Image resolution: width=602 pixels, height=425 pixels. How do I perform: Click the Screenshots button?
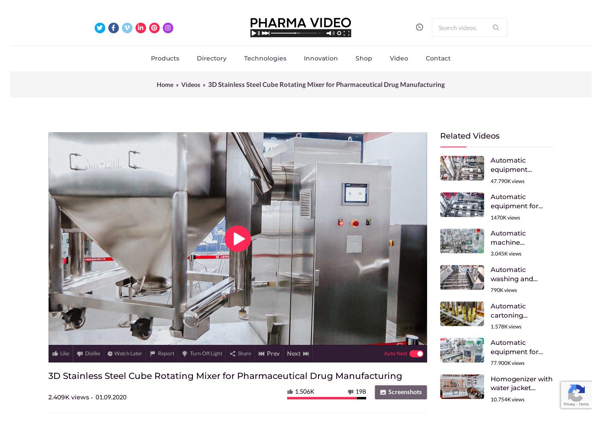click(x=401, y=392)
